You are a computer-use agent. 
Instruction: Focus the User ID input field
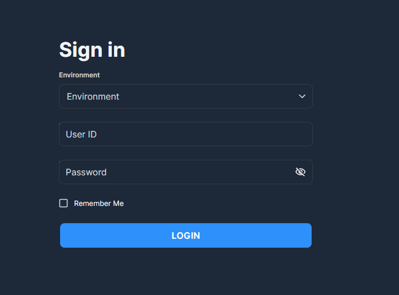[186, 134]
